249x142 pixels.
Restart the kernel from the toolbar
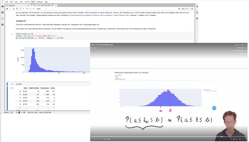(x=30, y=9)
